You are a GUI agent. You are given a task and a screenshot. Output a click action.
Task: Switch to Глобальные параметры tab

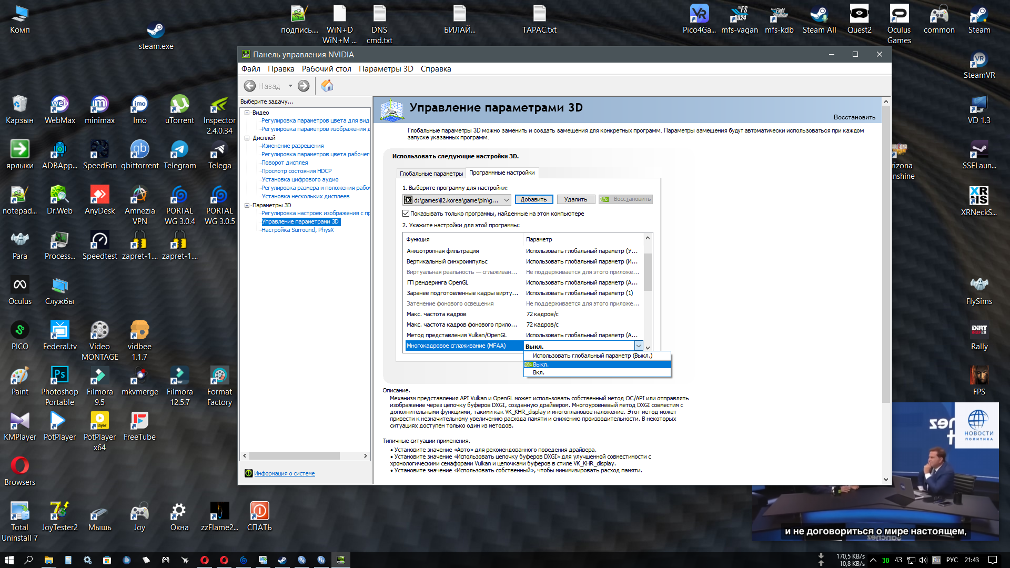[431, 174]
